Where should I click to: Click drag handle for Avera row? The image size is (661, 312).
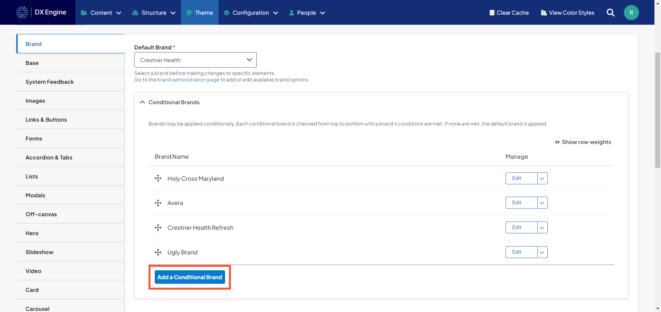(x=158, y=203)
